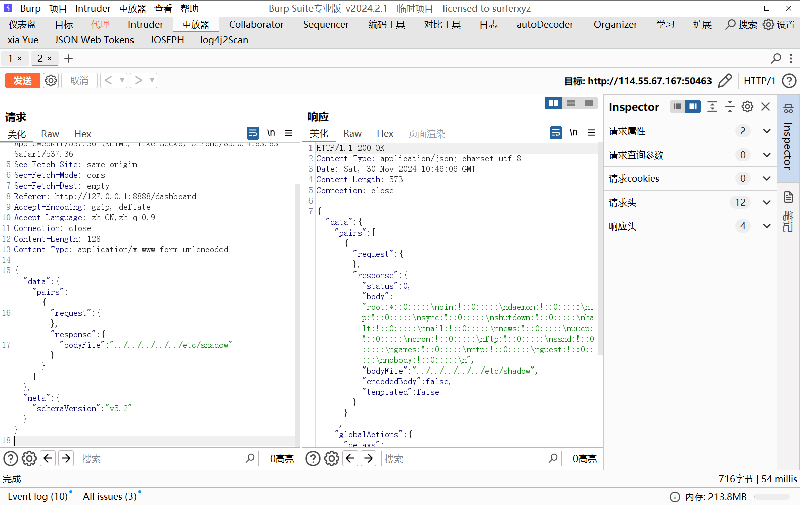Open response search settings gear icon
Image resolution: width=800 pixels, height=505 pixels.
coord(332,458)
